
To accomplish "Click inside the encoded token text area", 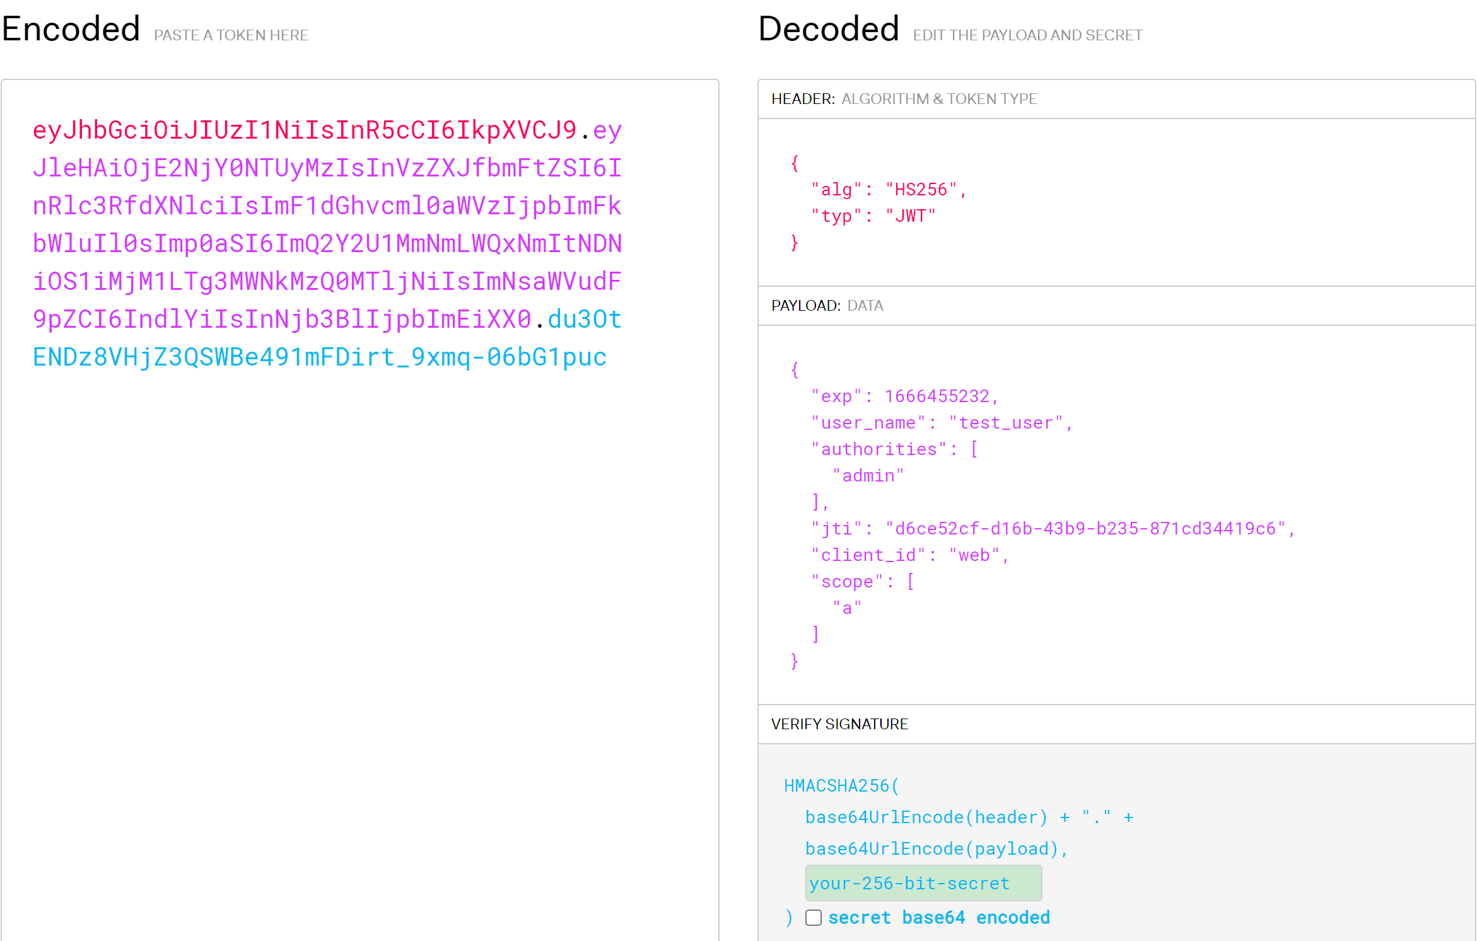I will (x=359, y=509).
